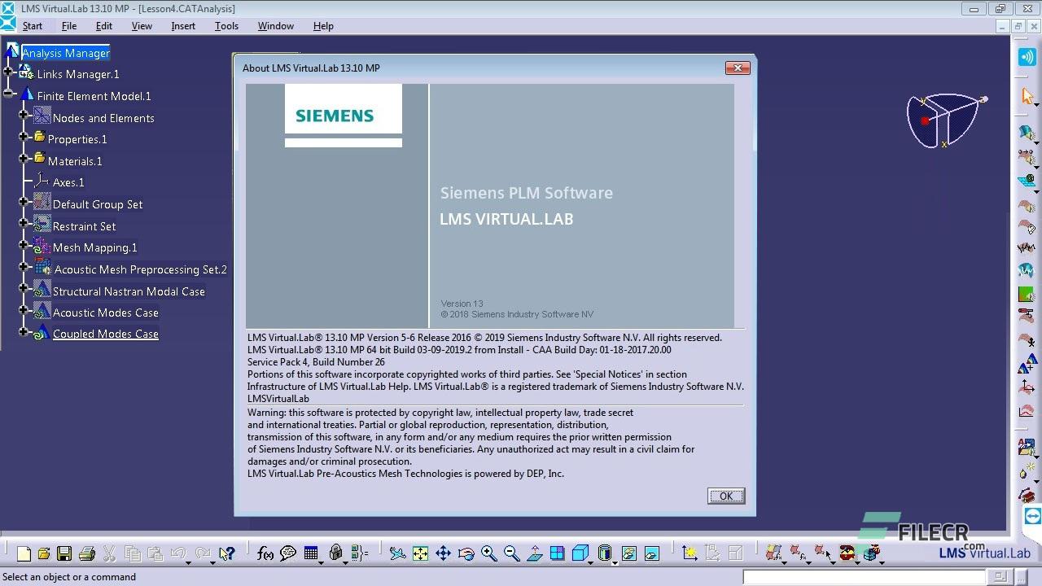Click the New document icon
Viewport: 1042px width, 586px height.
pos(24,554)
